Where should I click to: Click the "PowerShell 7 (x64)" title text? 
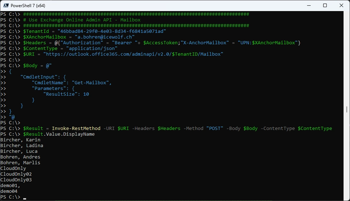pyautogui.click(x=28, y=6)
